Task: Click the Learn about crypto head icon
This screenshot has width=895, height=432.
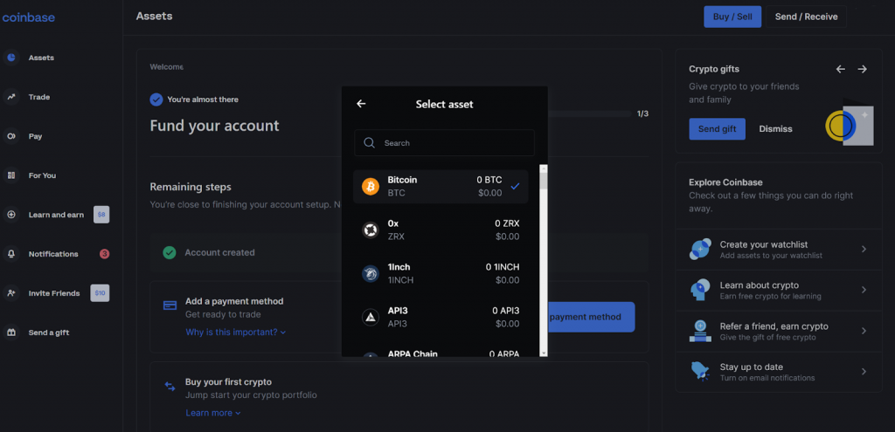Action: [700, 290]
